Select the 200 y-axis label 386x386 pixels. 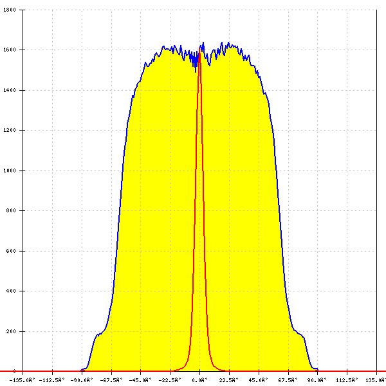tap(11, 332)
